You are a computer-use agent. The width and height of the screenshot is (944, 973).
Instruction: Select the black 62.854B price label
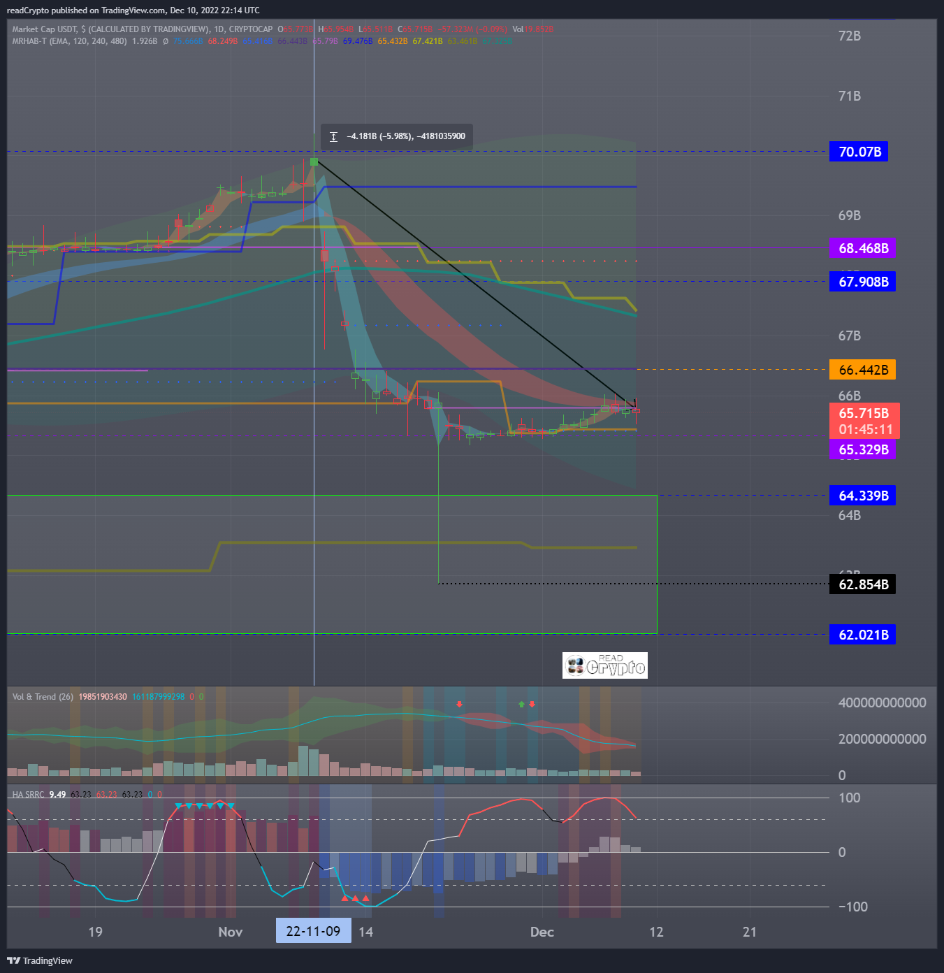(x=862, y=584)
